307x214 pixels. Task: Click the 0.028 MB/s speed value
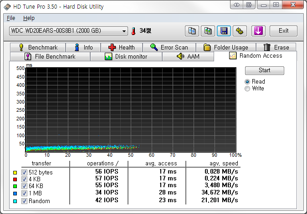point(221,171)
